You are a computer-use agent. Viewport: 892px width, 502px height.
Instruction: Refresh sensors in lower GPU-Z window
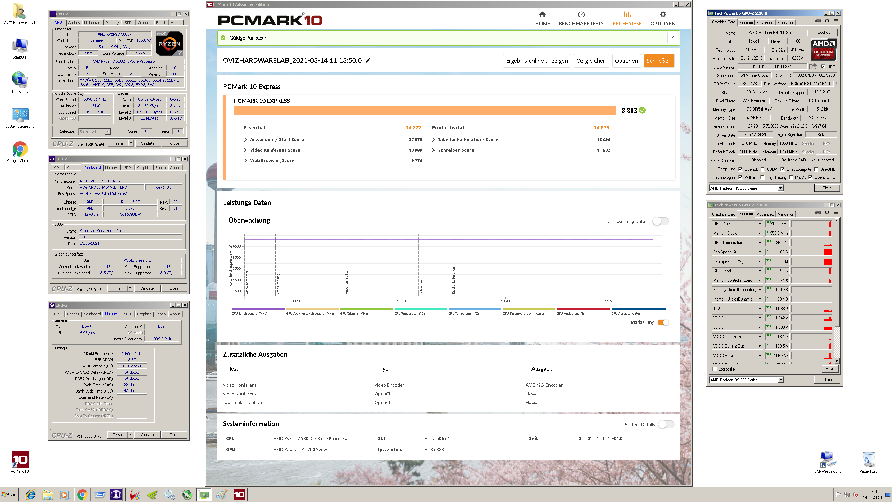827,213
